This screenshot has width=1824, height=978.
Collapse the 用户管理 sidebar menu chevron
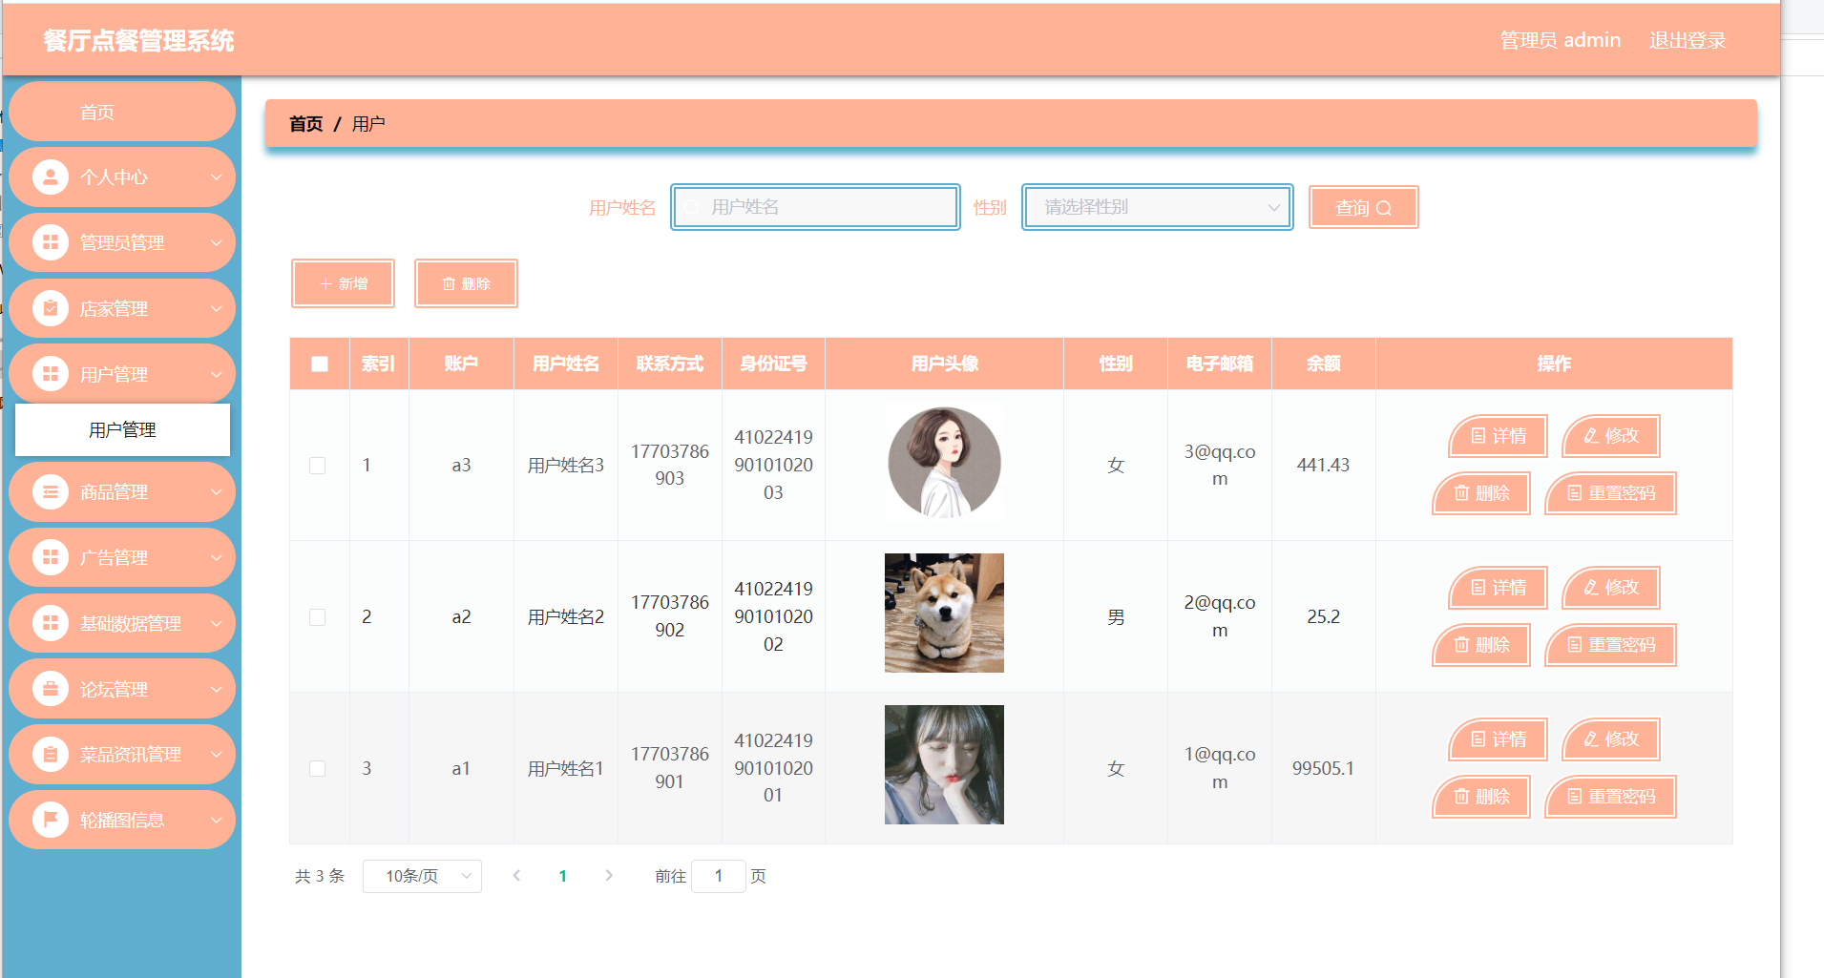[217, 374]
